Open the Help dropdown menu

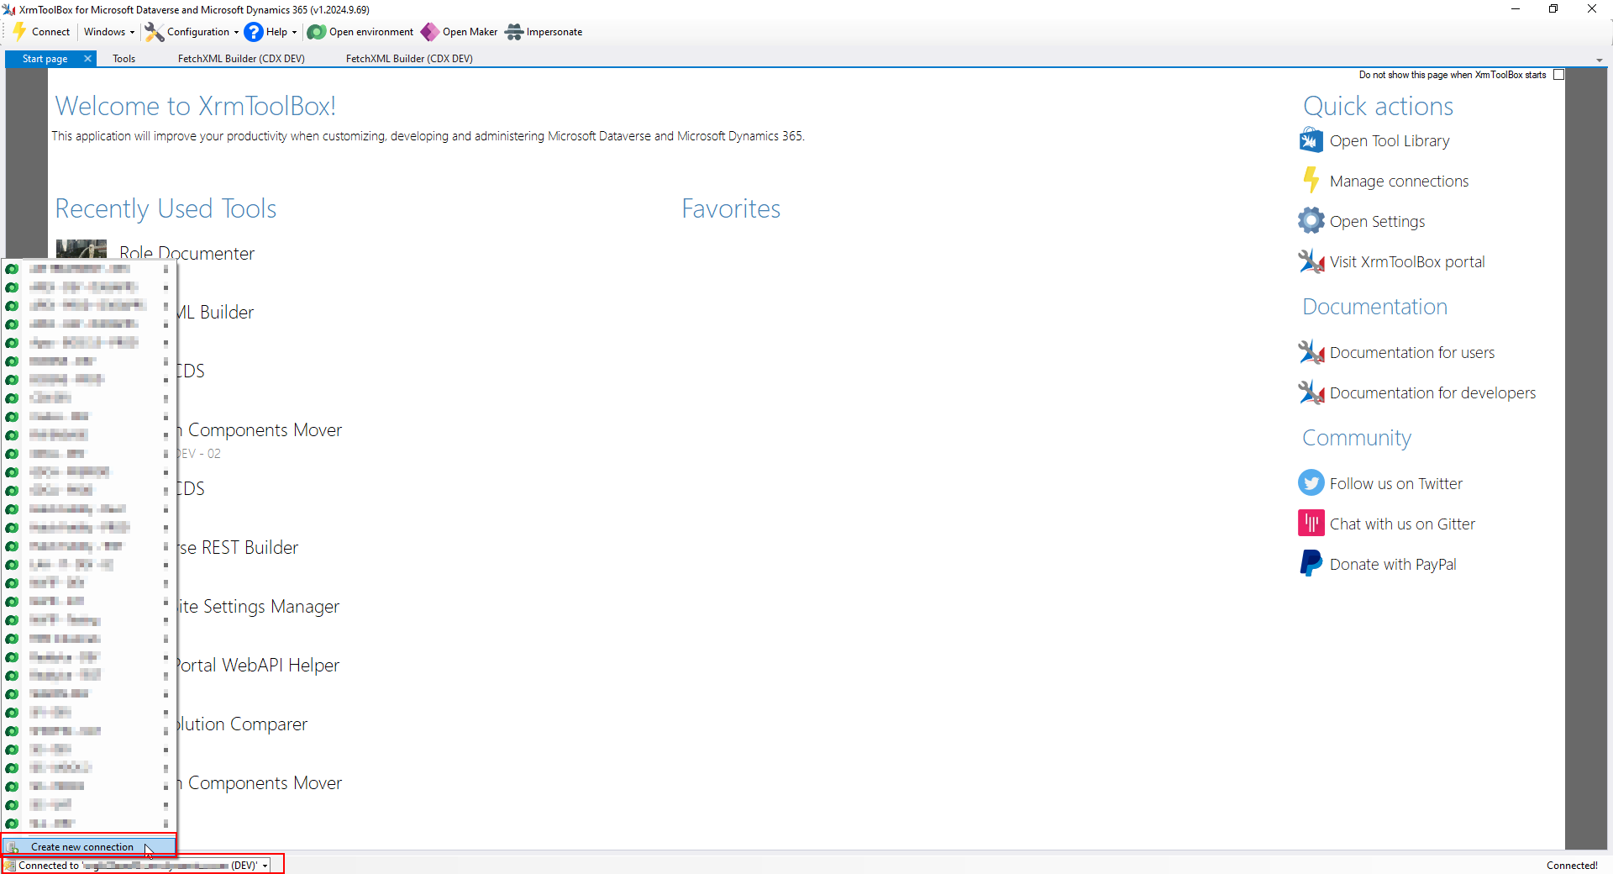[271, 32]
